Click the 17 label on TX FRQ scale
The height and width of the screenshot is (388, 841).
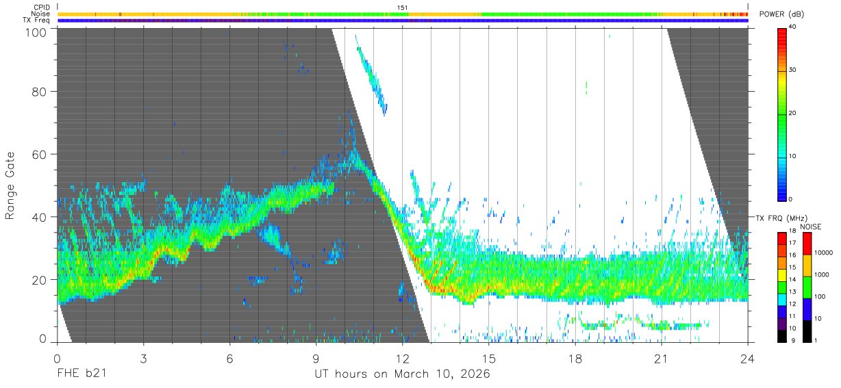[792, 243]
